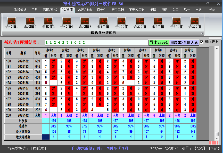This screenshot has height=153, width=223.
Task: Open the 百十个 tab
Action: click(102, 10)
